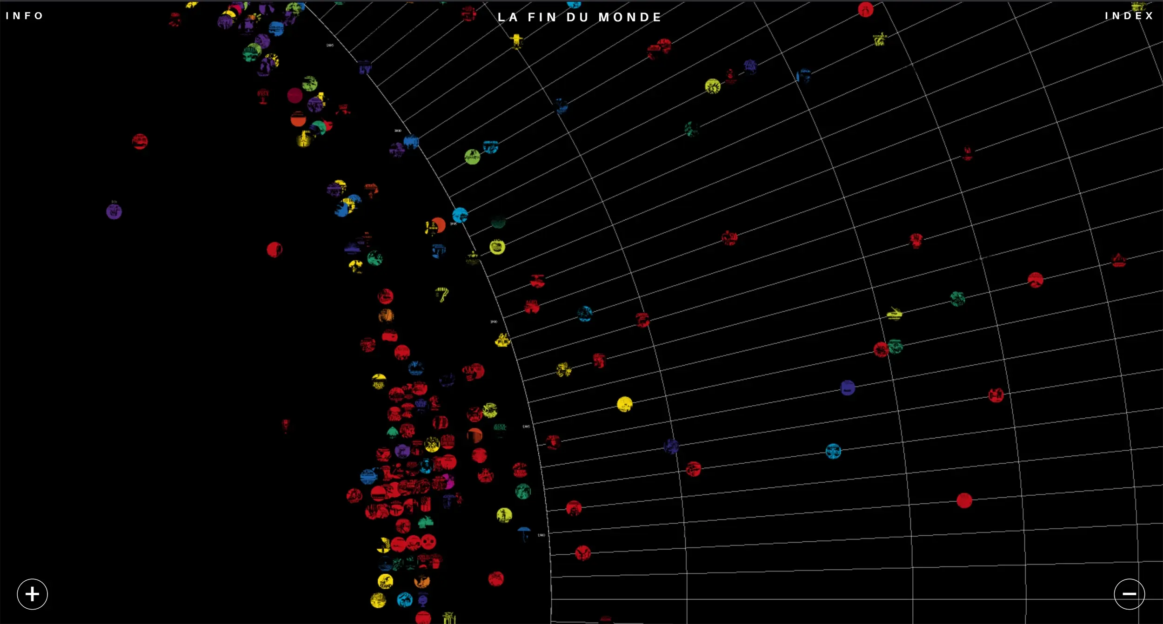Open the INFO panel
1163x624 pixels.
pos(24,16)
